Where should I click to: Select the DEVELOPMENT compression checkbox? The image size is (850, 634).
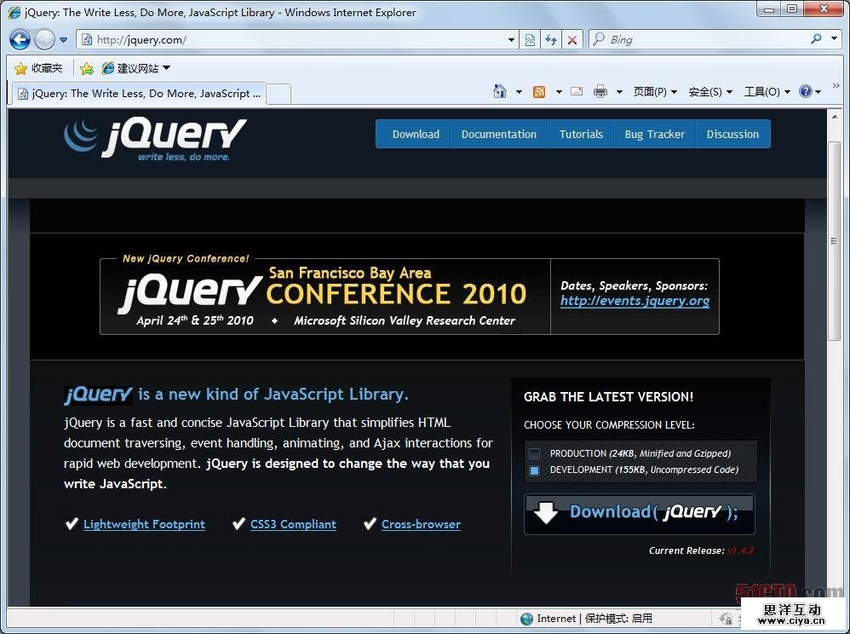pyautogui.click(x=534, y=470)
